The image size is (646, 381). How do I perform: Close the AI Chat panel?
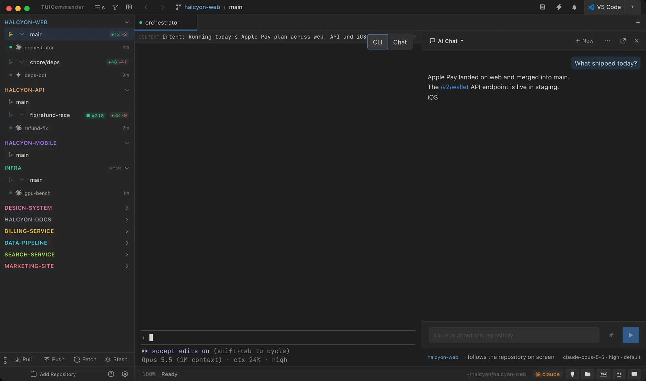[x=637, y=41]
